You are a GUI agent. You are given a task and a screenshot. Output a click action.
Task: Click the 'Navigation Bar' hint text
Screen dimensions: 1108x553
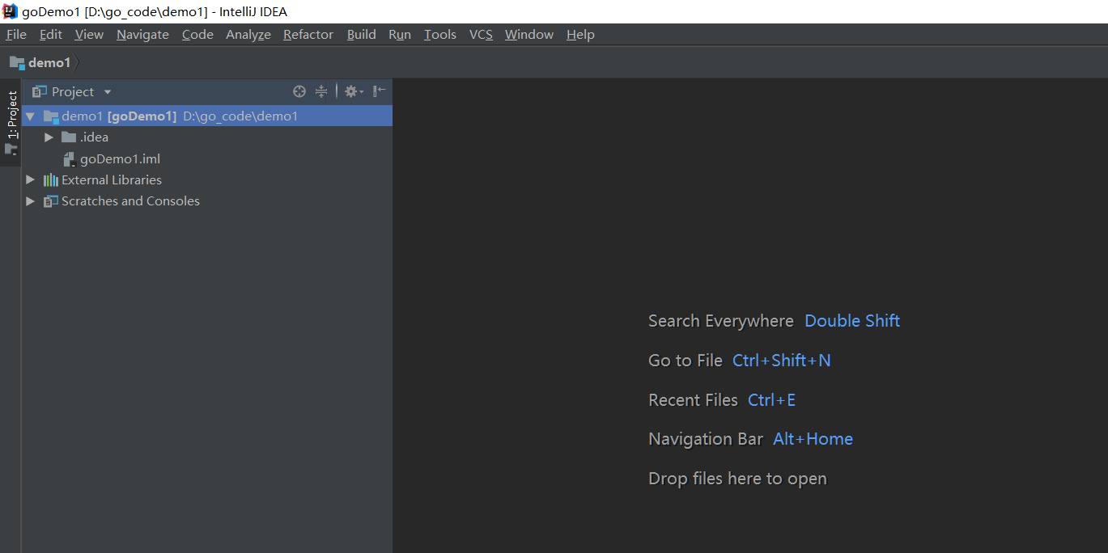tap(706, 439)
